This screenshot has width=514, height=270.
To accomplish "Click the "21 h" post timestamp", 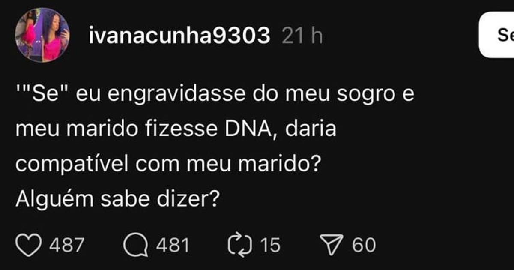I will [302, 37].
